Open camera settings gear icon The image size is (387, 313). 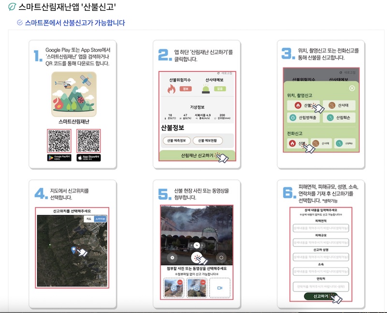(172, 258)
